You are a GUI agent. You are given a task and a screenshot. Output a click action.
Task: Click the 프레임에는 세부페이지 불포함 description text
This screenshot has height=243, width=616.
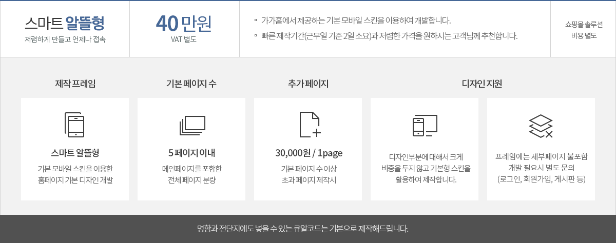pyautogui.click(x=541, y=156)
